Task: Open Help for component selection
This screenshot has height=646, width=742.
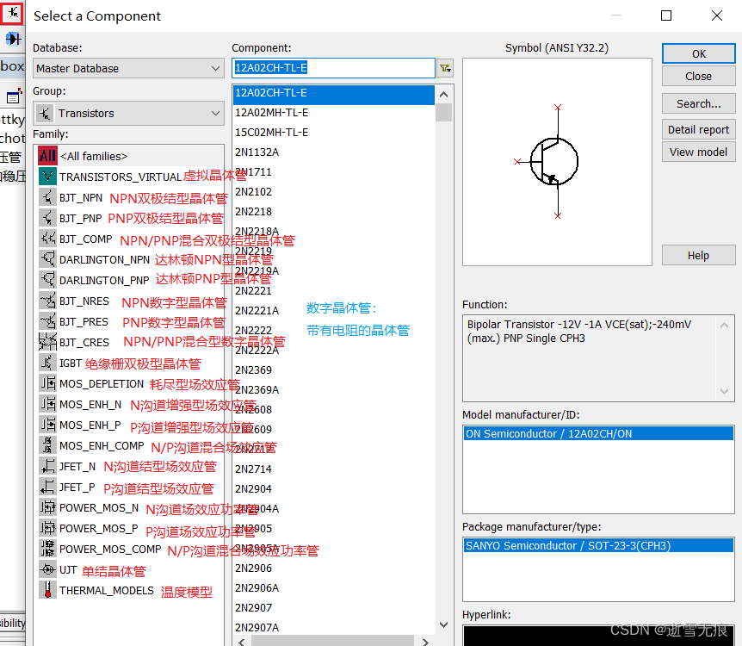Action: click(698, 255)
